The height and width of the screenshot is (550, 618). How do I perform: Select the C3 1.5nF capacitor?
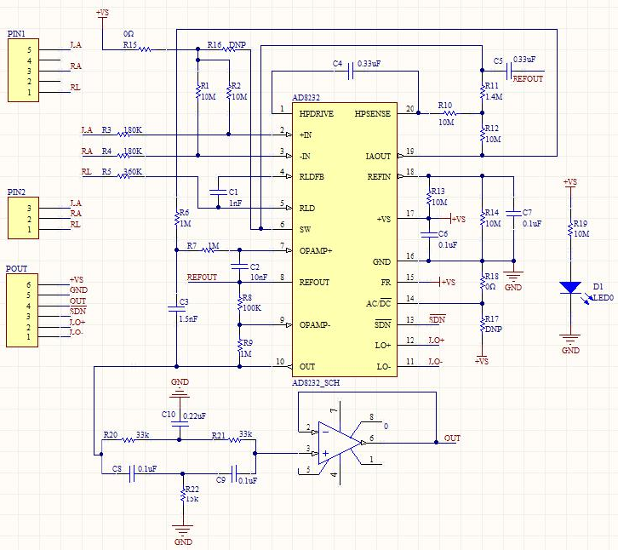(x=176, y=308)
